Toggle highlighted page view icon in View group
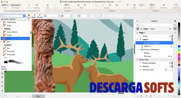Screen dimensions: 181x98 tap(141, 5)
